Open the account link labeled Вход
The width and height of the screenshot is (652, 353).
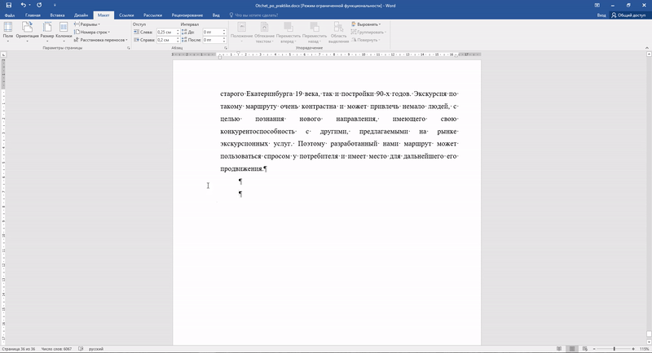tap(601, 15)
